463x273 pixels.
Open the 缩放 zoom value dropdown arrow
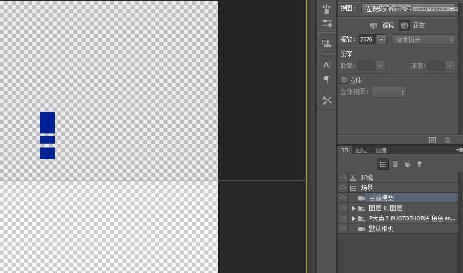tap(381, 39)
